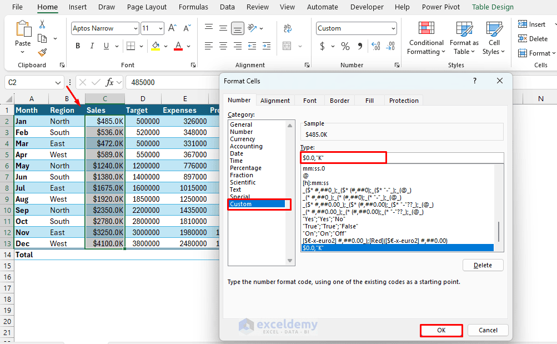Click the Increase Indent icon
Screen dimensions: 557x344
pos(267,46)
